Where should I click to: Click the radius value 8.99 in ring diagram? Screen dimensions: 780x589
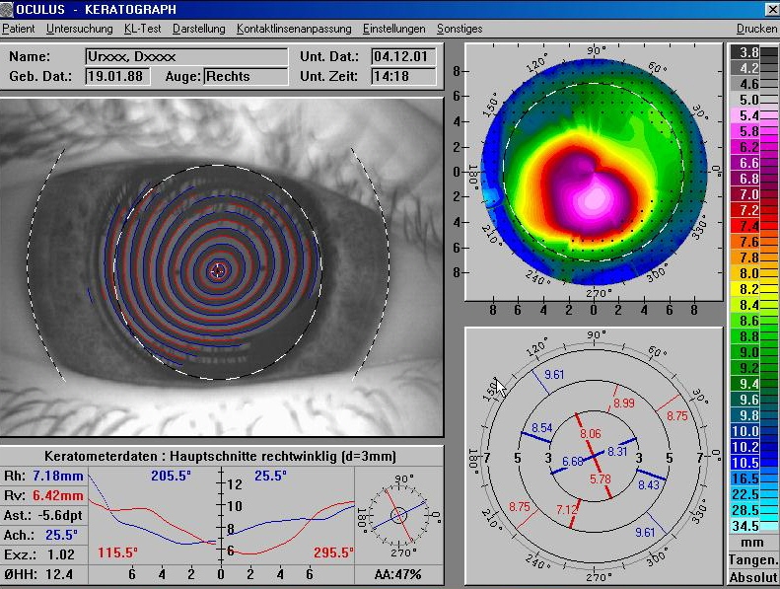click(624, 404)
